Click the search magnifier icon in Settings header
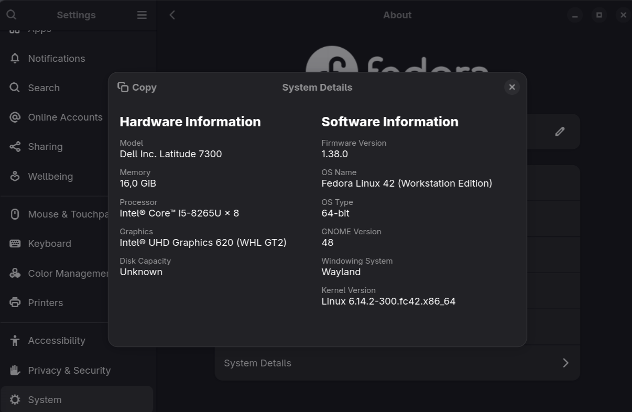Viewport: 632px width, 412px height. (11, 15)
